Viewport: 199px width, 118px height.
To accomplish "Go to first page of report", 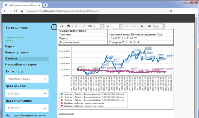I will (x=76, y=26).
